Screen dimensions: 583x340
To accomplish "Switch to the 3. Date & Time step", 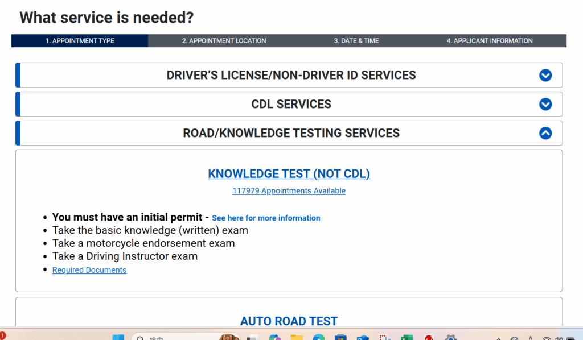I will tap(356, 41).
